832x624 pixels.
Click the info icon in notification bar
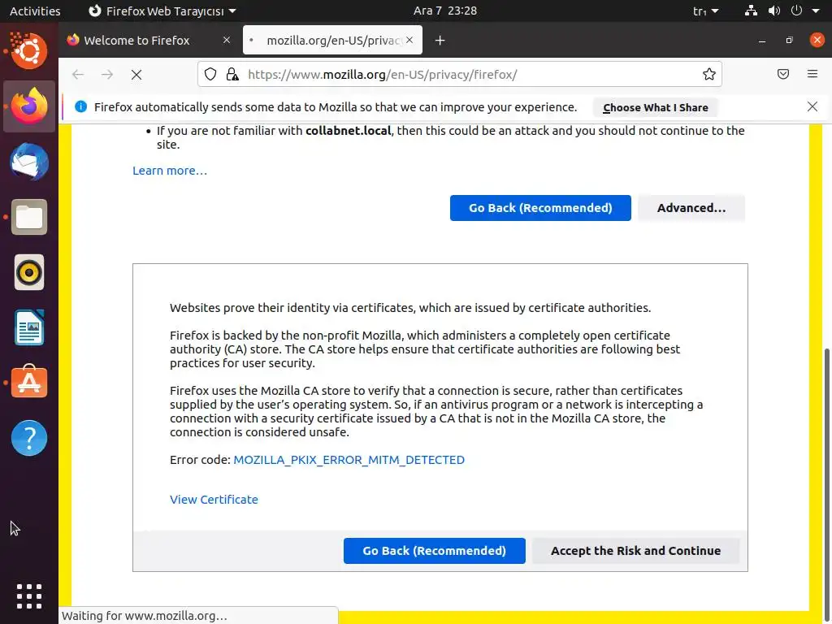(x=80, y=106)
